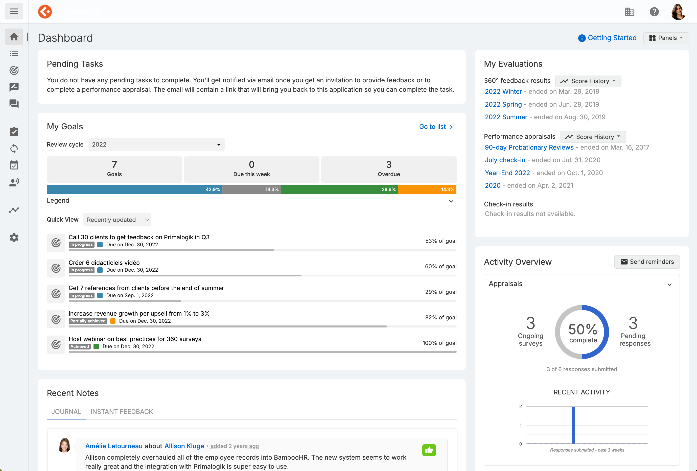Click the Send reminders button
697x471 pixels.
point(647,262)
